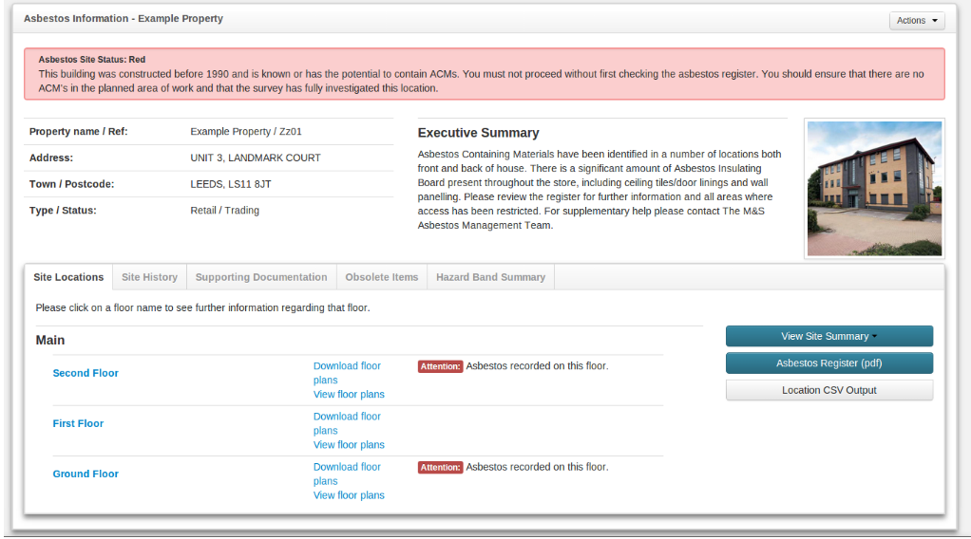This screenshot has width=971, height=539.
Task: Download floor plans for Second Floor
Action: [x=347, y=366]
